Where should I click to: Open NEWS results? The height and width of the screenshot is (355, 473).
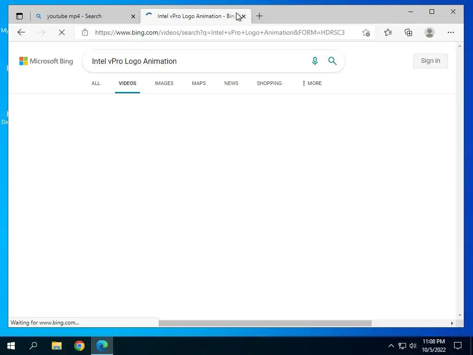point(231,83)
